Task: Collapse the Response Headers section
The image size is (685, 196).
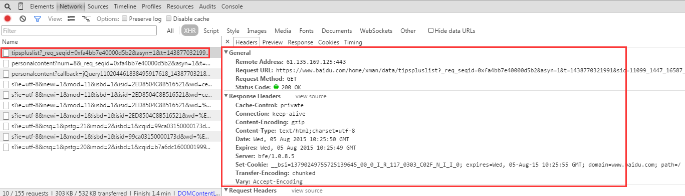Action: click(226, 96)
